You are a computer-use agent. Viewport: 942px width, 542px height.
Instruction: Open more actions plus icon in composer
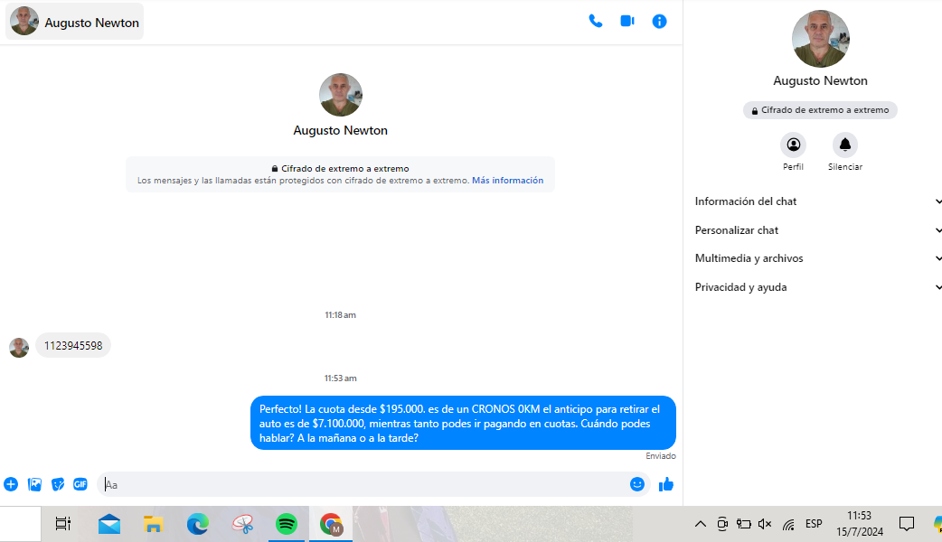click(x=11, y=484)
